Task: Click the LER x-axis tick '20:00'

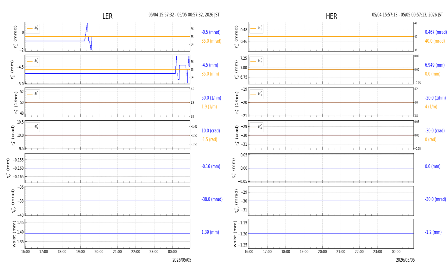Action: pyautogui.click(x=99, y=252)
